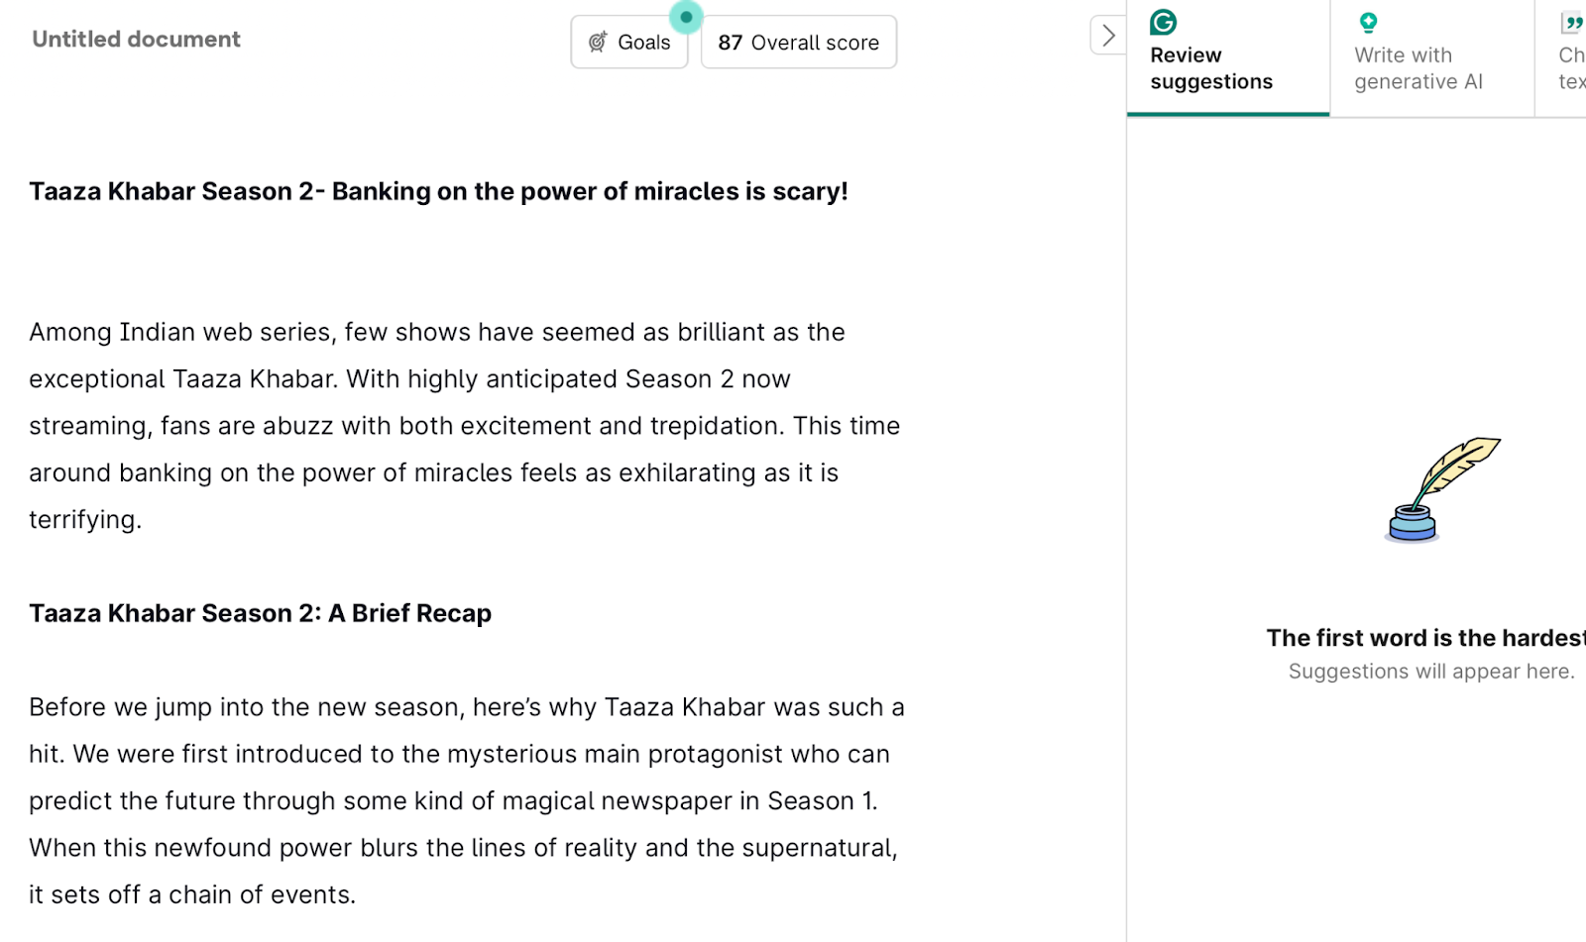View the 87 Overall score
The width and height of the screenshot is (1586, 942).
point(799,42)
